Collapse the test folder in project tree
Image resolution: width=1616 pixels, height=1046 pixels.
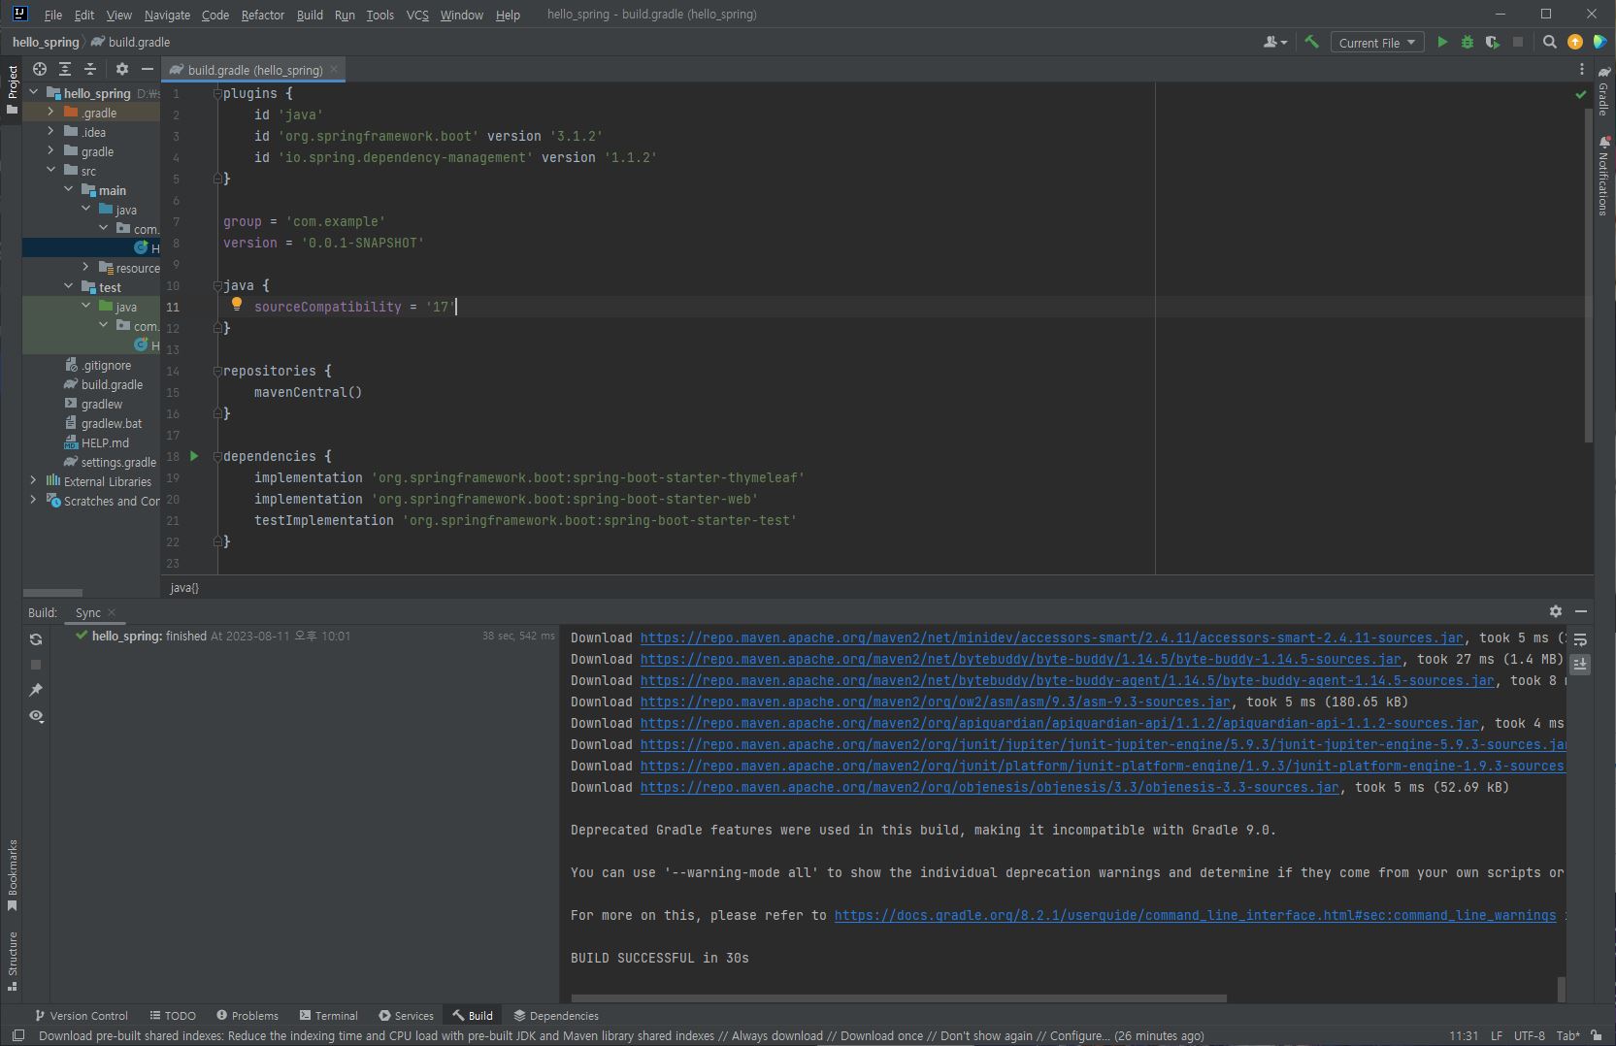pos(69,286)
